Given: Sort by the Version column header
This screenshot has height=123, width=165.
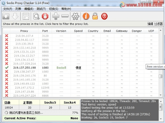Looking at the screenshot, I should (61, 31).
